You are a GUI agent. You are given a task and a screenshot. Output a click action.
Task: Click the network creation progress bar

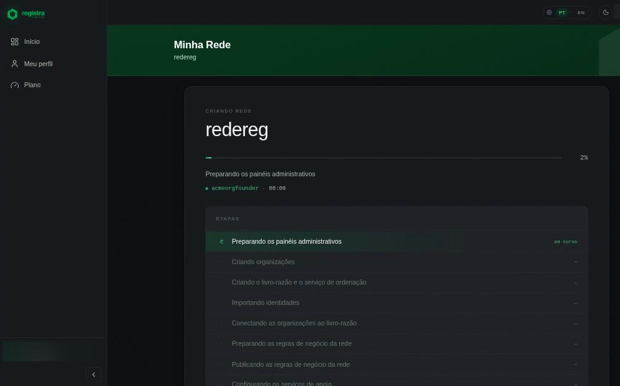coord(384,158)
